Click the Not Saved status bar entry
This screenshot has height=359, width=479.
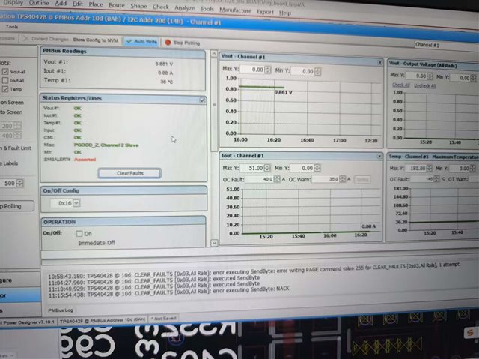pyautogui.click(x=163, y=319)
